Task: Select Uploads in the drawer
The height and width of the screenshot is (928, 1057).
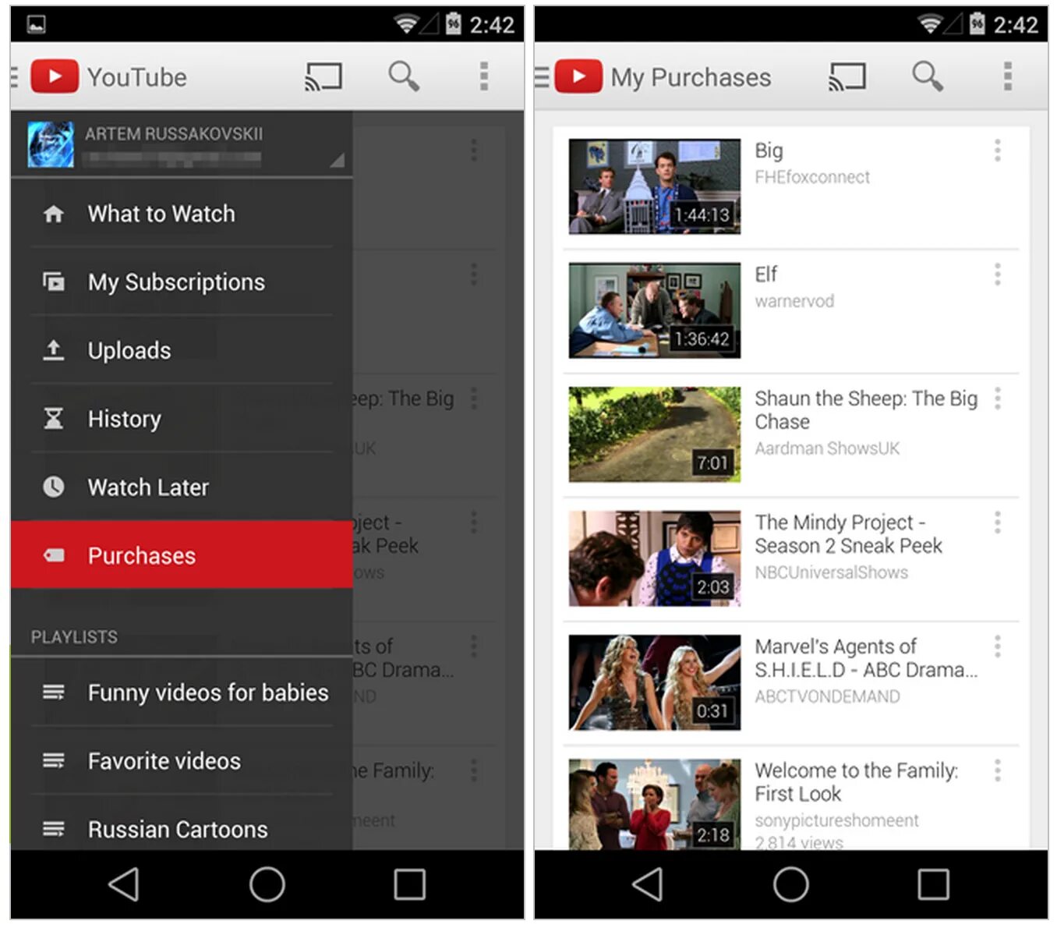Action: coord(182,350)
